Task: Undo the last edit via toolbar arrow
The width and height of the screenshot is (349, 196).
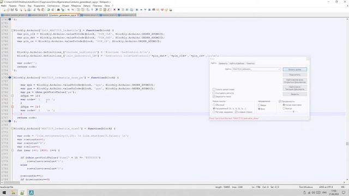Action: pyautogui.click(x=49, y=10)
